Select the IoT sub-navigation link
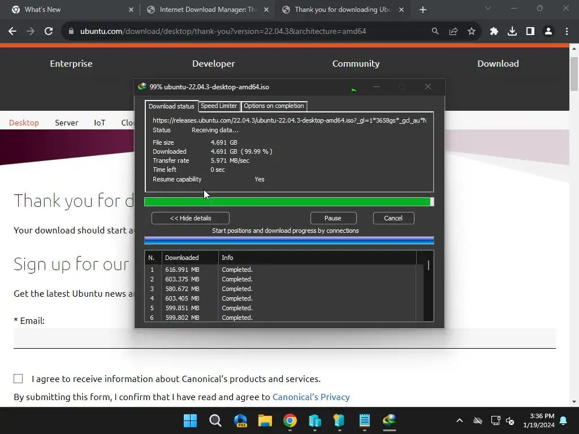579x434 pixels. pos(100,123)
